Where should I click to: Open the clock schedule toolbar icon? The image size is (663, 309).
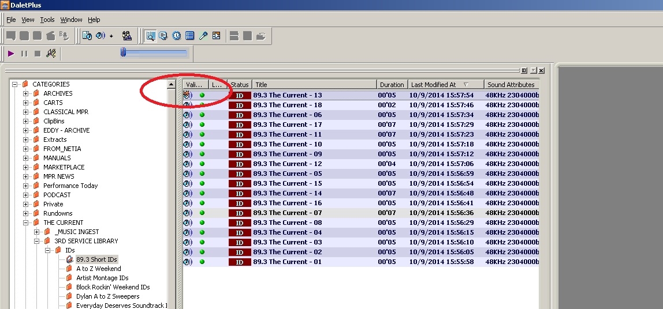(x=177, y=36)
